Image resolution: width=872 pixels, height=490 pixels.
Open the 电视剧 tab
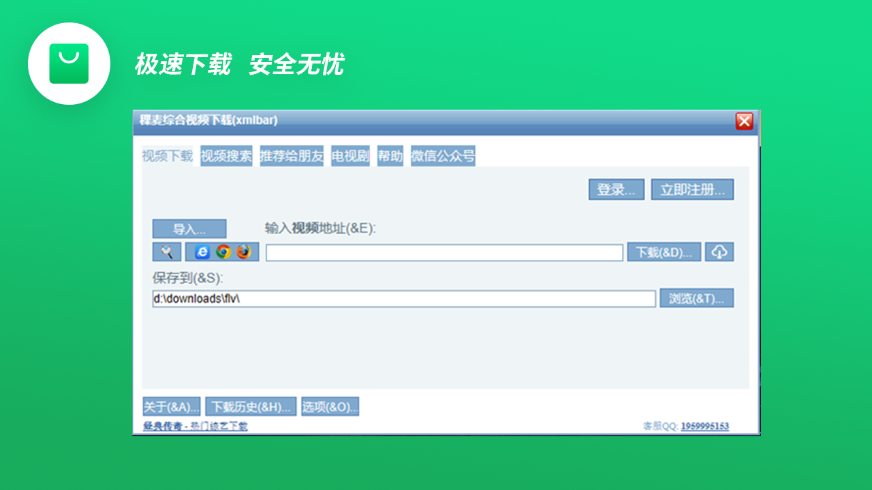click(x=350, y=156)
